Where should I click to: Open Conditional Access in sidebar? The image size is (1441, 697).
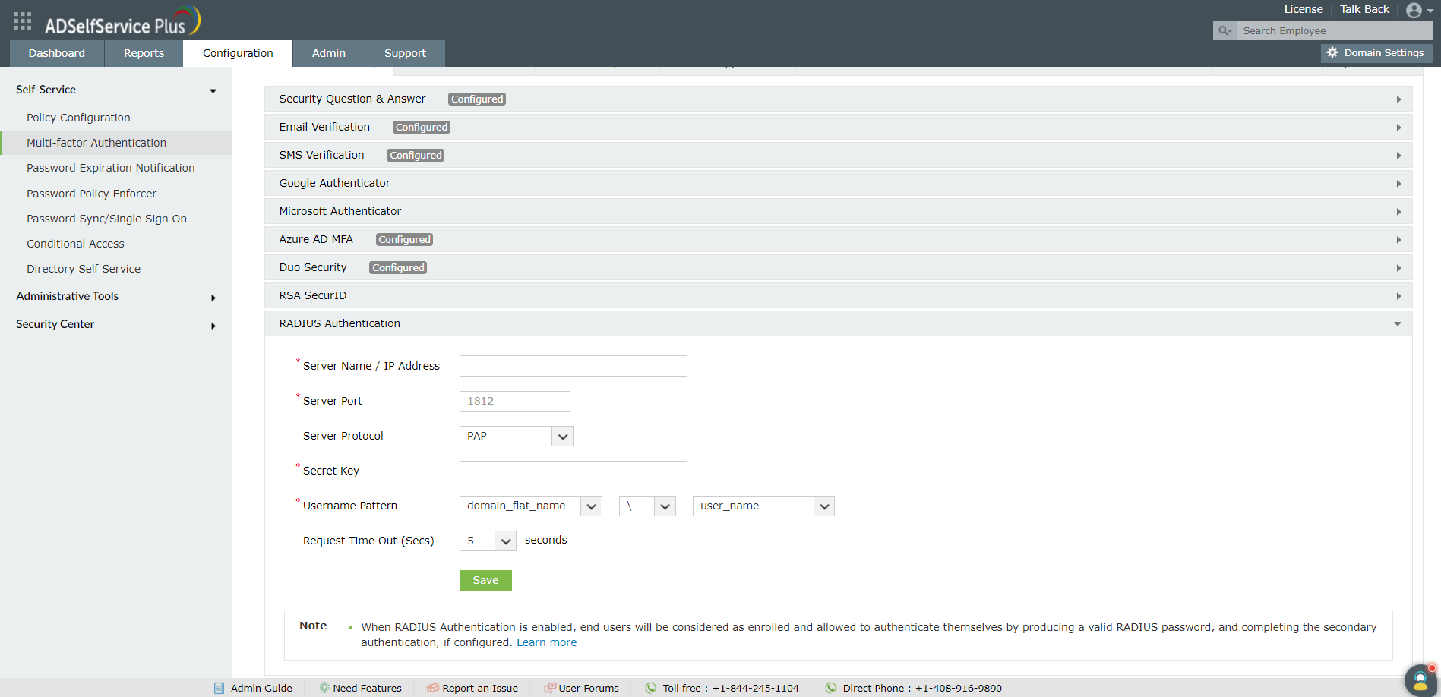[x=75, y=244]
